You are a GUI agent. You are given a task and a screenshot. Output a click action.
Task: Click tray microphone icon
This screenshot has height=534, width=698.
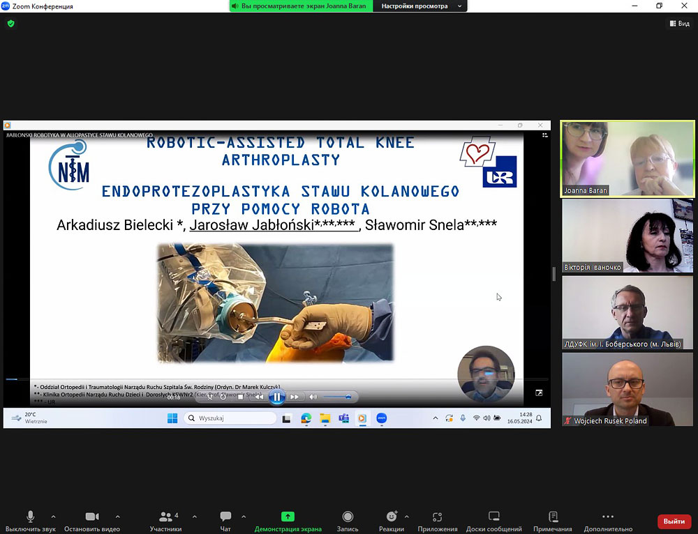[x=463, y=418]
